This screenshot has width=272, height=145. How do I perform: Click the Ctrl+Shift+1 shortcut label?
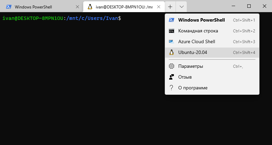click(244, 20)
